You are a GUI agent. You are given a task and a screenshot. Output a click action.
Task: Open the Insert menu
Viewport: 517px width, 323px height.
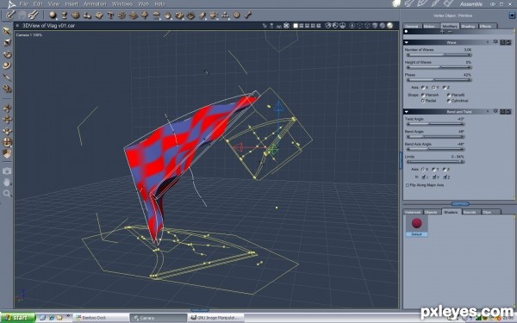tap(72, 4)
